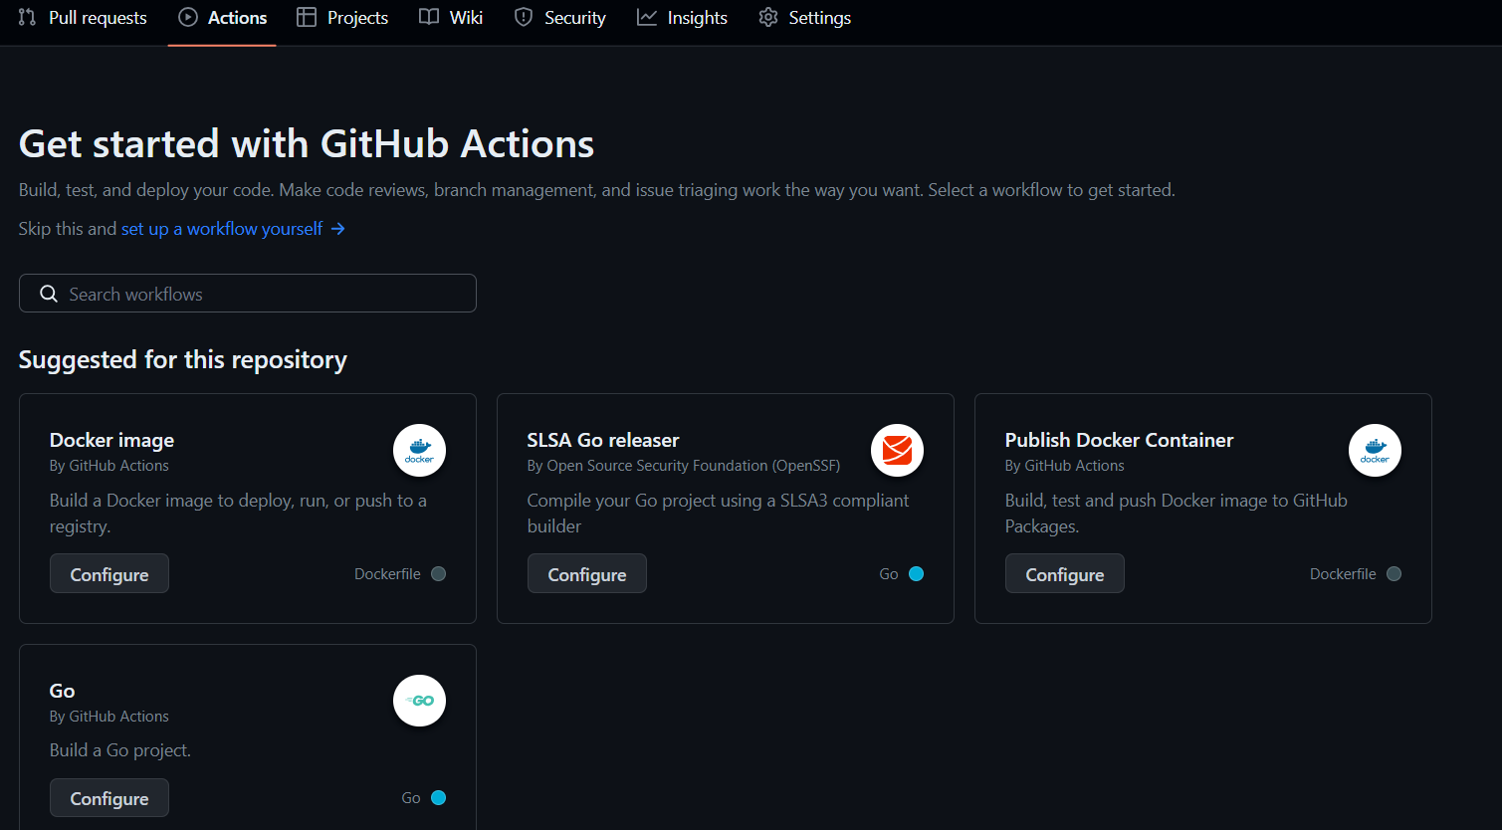This screenshot has width=1502, height=830.
Task: Click the Actions play-circle icon
Action: point(187,17)
